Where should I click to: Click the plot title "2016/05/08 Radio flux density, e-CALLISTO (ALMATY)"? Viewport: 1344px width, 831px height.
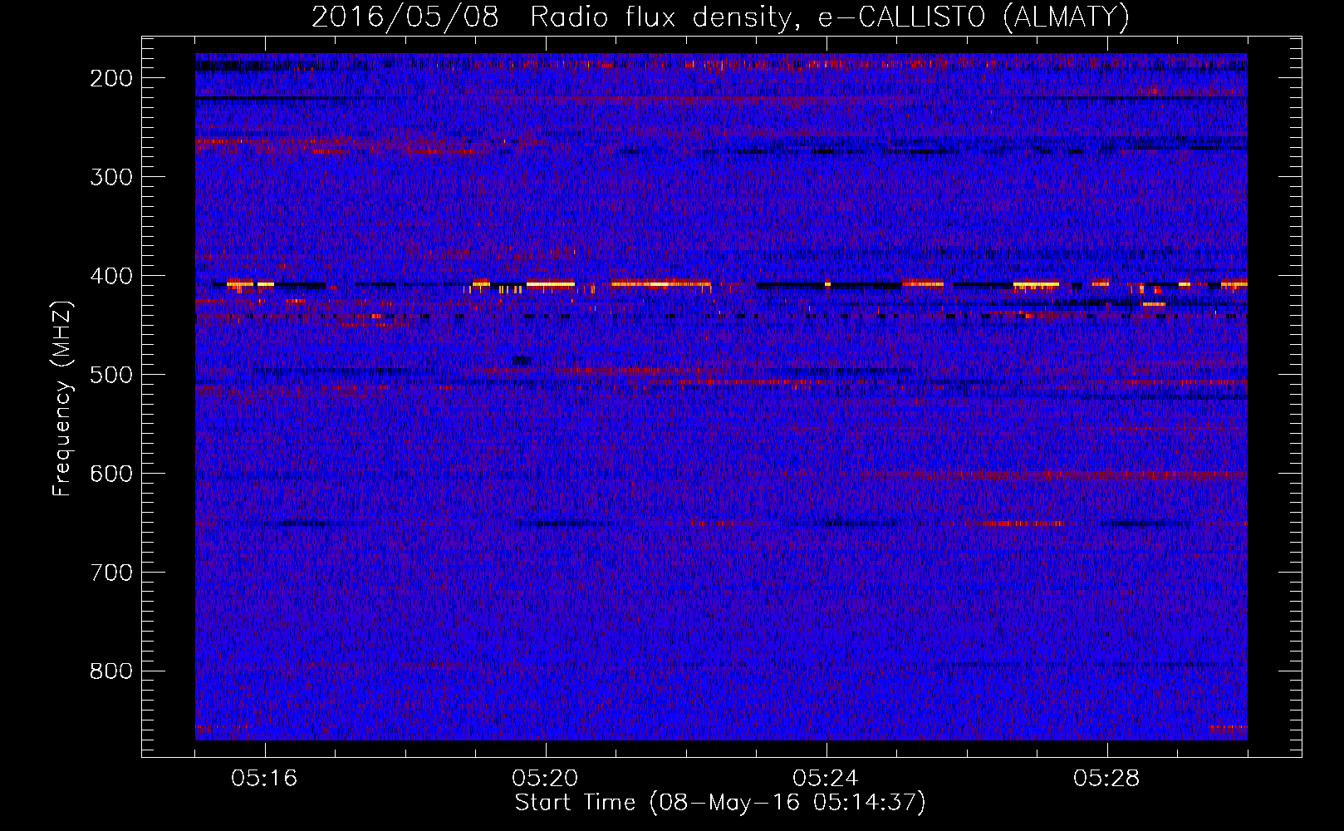[720, 17]
